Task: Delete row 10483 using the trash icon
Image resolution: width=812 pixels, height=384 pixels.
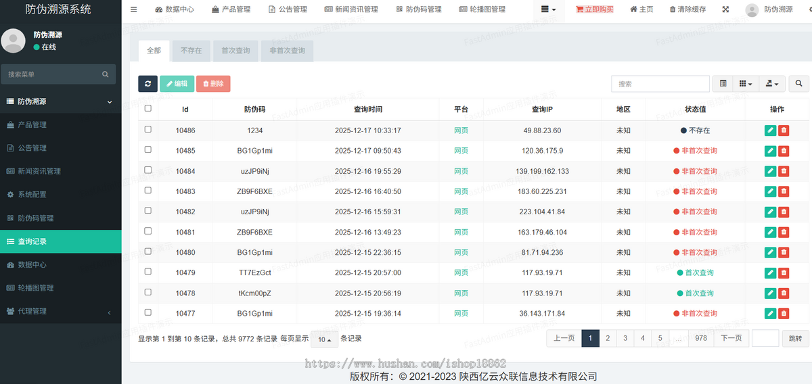Action: coord(784,191)
